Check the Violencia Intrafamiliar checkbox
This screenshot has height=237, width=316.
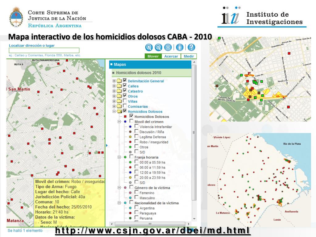136,126
